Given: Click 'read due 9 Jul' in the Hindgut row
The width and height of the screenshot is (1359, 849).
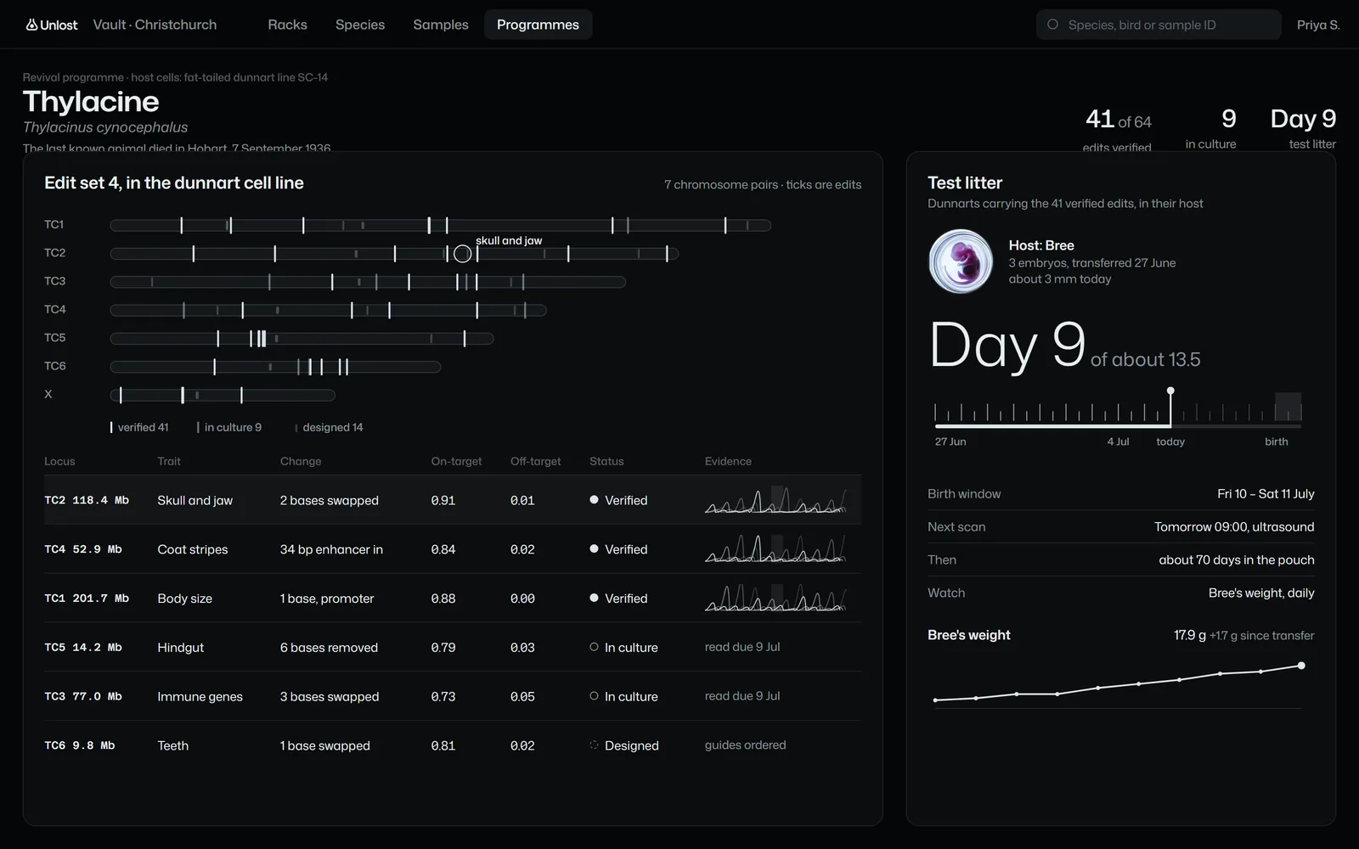Looking at the screenshot, I should (742, 647).
